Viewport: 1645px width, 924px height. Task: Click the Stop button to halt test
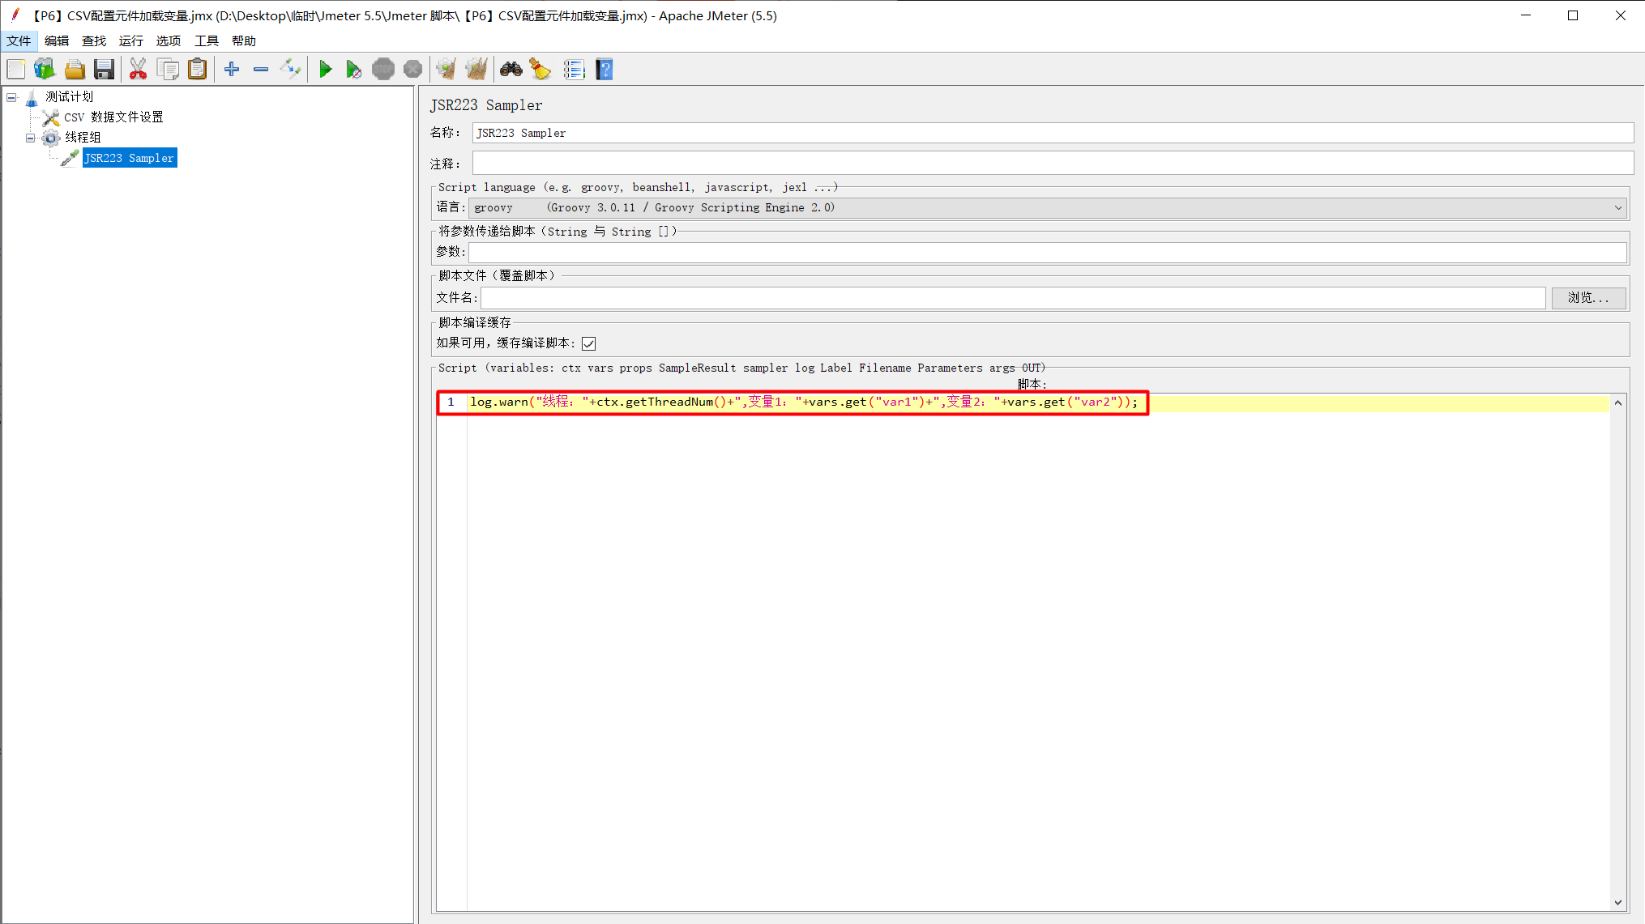click(384, 70)
